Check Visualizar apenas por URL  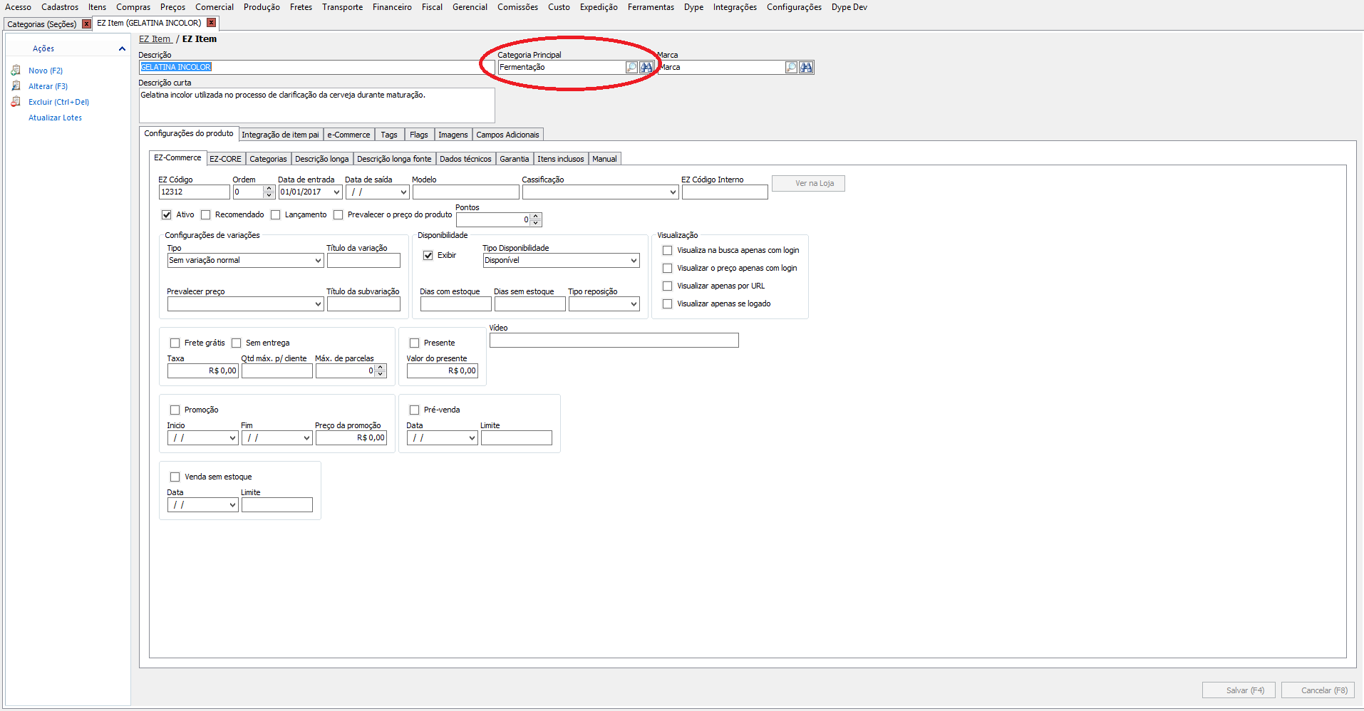668,286
